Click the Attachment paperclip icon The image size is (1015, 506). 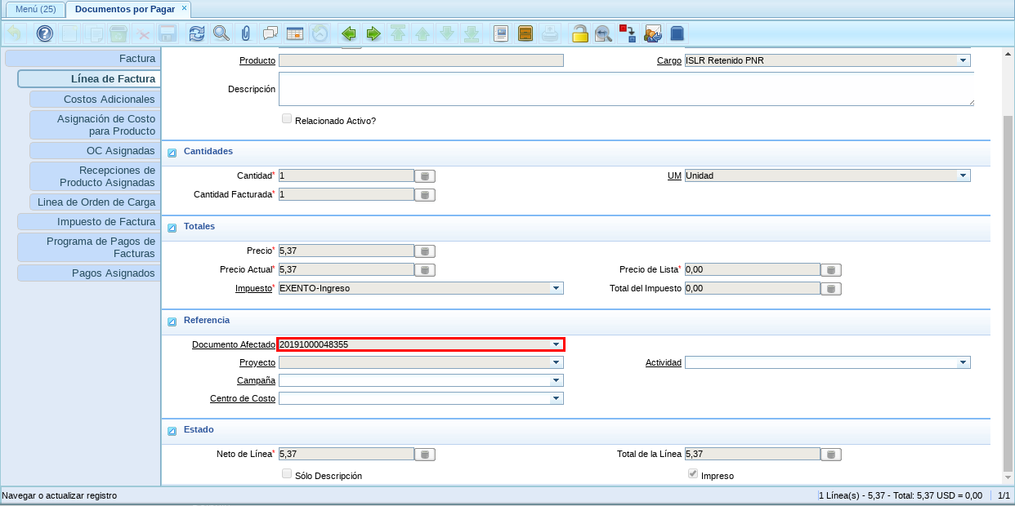245,33
